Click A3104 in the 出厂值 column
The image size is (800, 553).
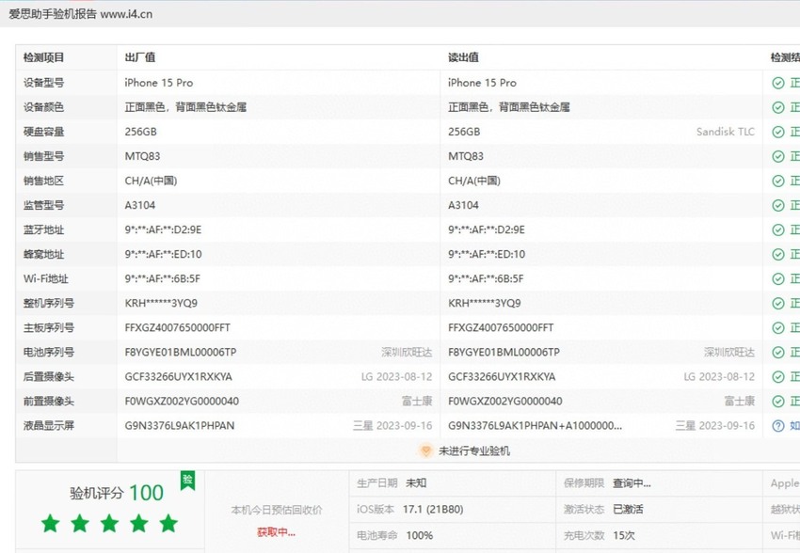point(140,205)
